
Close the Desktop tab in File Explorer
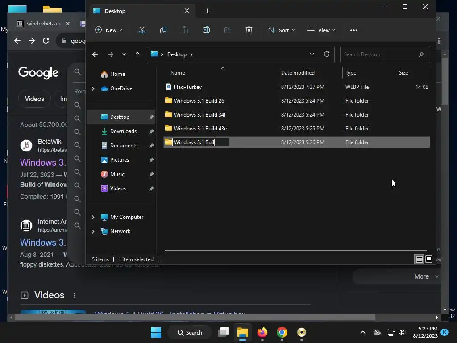coord(187,11)
